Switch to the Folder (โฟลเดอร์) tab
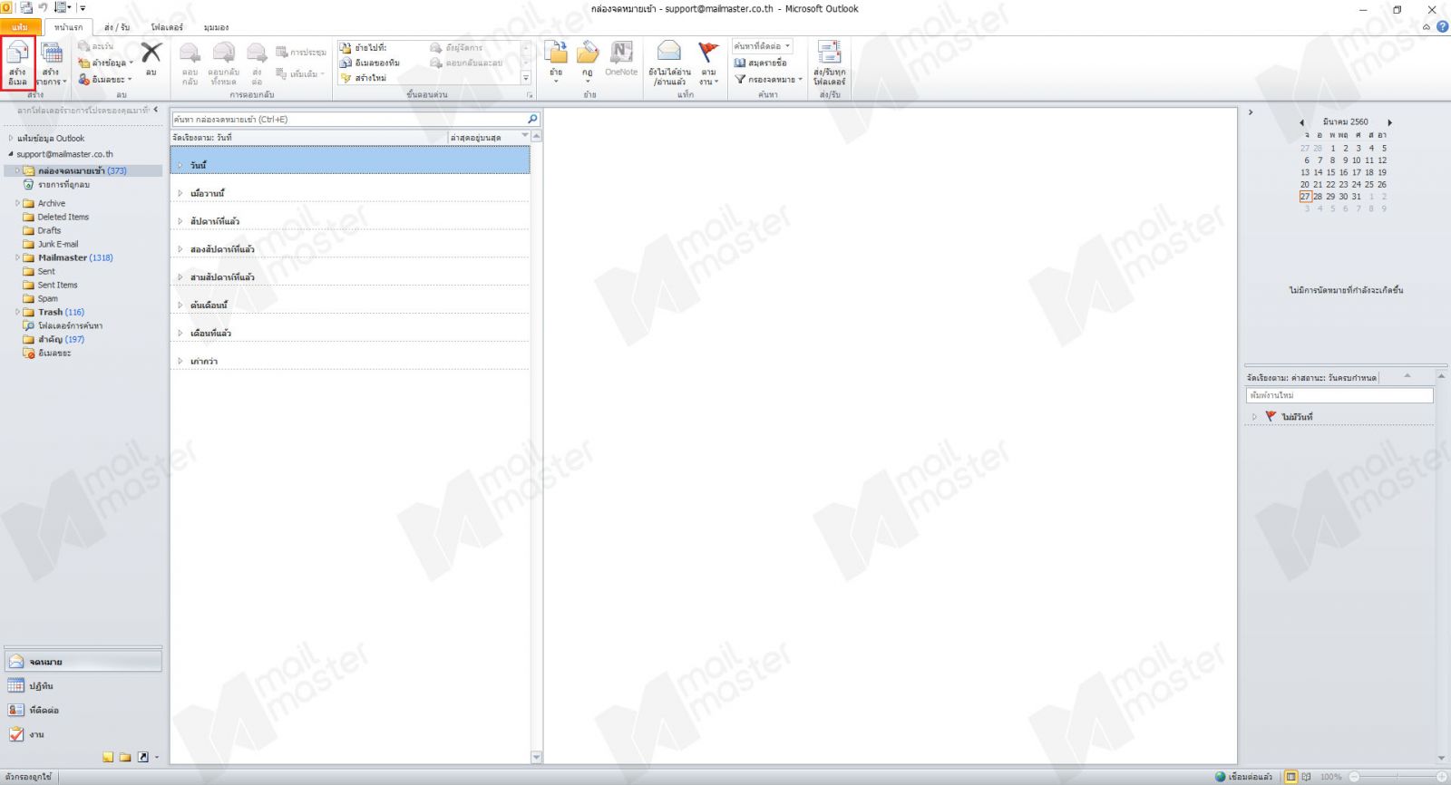Screen dimensions: 1451x785 point(167,27)
